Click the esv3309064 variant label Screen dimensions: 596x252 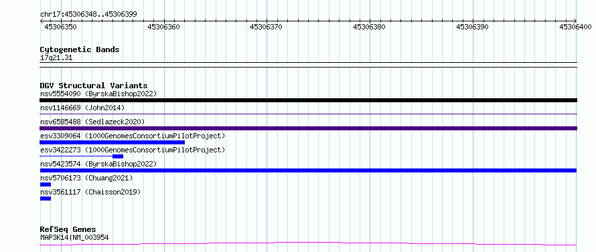(x=133, y=136)
